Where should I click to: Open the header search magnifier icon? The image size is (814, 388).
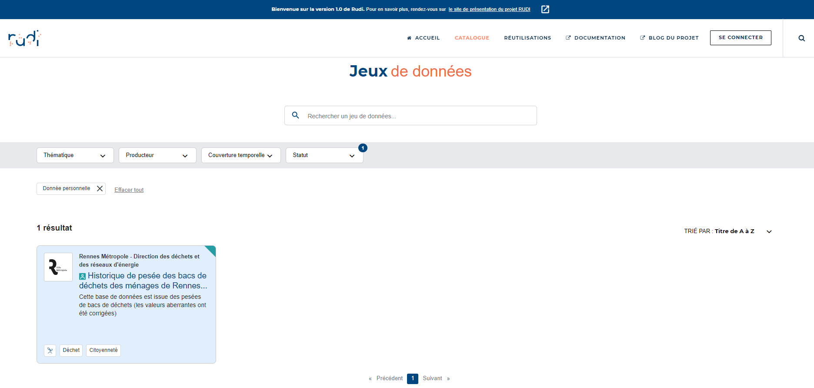pos(801,38)
